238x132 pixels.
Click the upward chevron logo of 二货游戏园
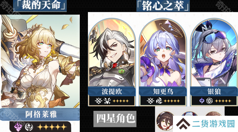coord(183,123)
